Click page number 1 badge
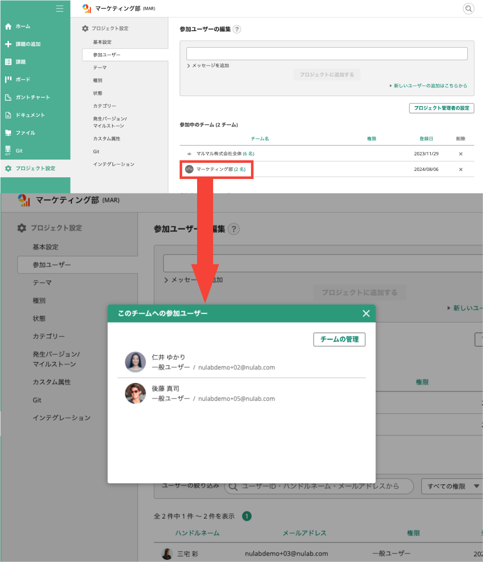483x562 pixels. (x=247, y=516)
